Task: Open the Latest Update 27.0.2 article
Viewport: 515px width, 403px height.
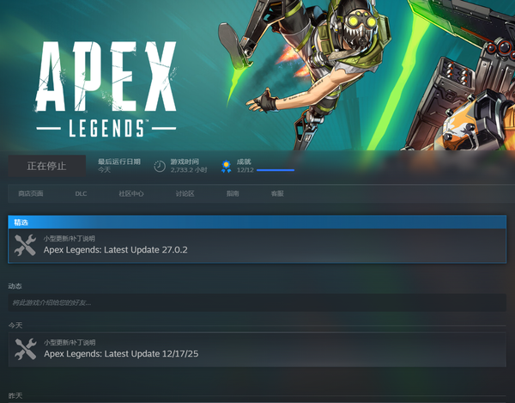Action: pos(116,250)
